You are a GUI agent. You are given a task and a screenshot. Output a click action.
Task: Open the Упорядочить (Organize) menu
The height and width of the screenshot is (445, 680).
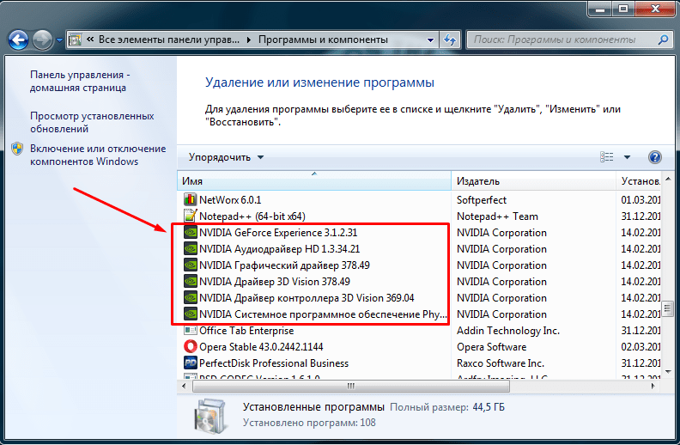226,157
